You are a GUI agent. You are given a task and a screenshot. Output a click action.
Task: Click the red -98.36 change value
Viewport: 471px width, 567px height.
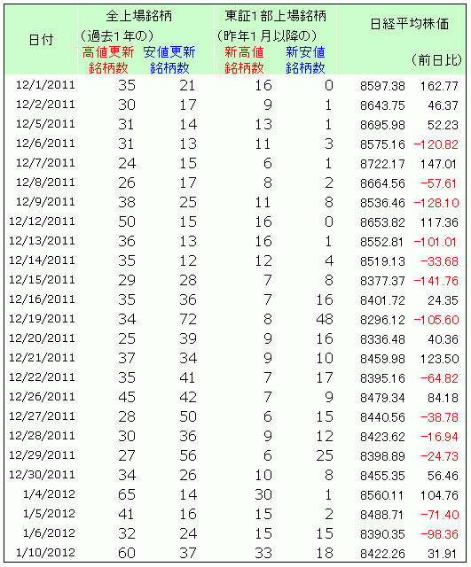[x=439, y=534]
